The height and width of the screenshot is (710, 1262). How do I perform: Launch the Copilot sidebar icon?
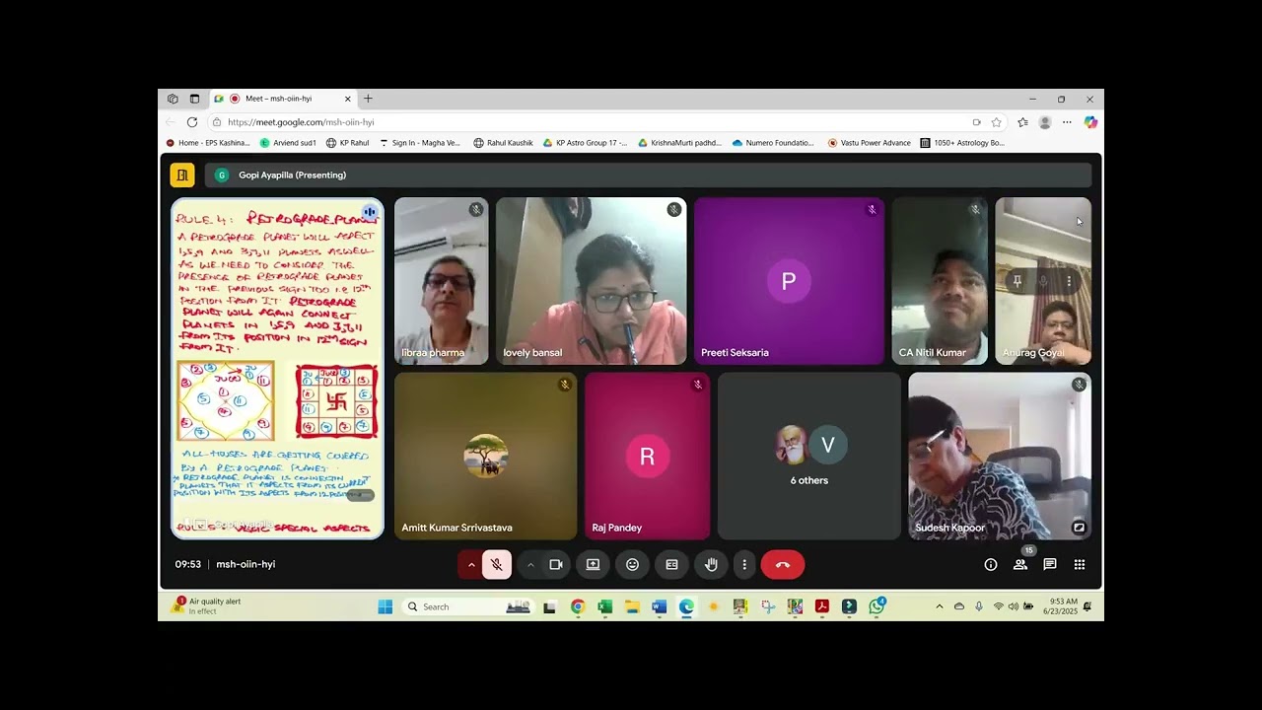(x=1090, y=122)
